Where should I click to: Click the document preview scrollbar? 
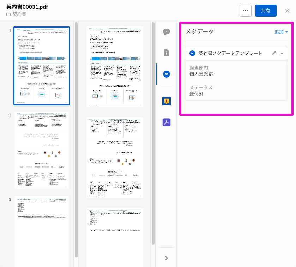153,133
